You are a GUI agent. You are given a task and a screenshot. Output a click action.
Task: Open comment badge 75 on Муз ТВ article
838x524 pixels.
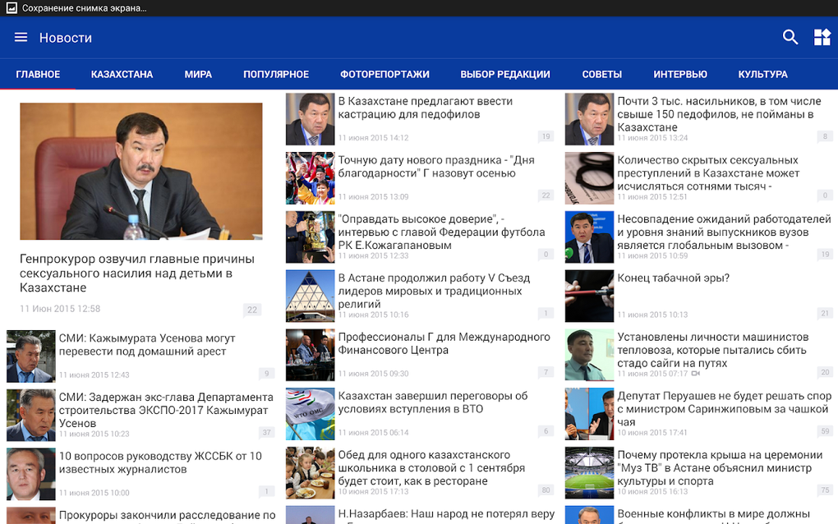825,490
